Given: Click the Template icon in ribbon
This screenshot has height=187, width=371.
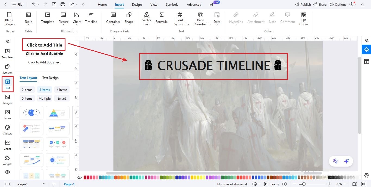Looking at the screenshot, I should click(x=48, y=18).
